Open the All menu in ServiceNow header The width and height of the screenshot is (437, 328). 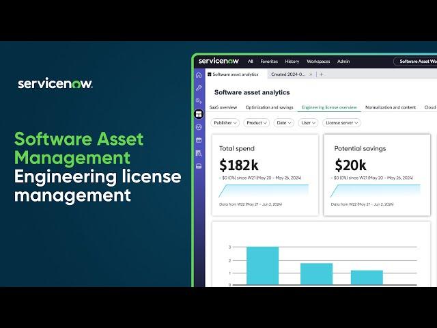pyautogui.click(x=251, y=61)
